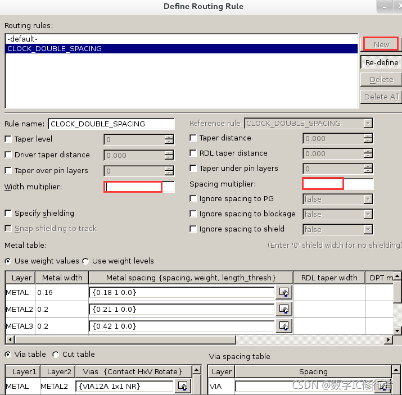Click metal table scroll left arrow
Image resolution: width=402 pixels, height=395 pixels.
[x=10, y=340]
